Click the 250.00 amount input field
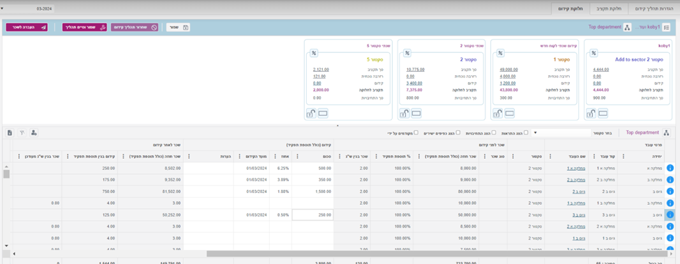This screenshot has width=680, height=264. point(312,215)
